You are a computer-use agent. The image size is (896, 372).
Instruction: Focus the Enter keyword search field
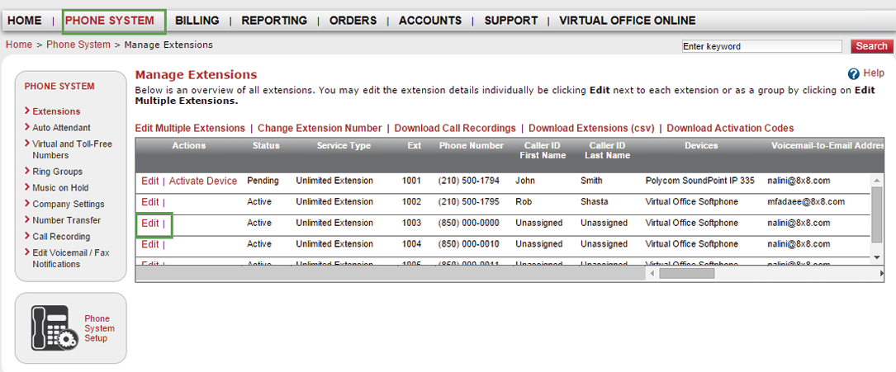(x=761, y=46)
